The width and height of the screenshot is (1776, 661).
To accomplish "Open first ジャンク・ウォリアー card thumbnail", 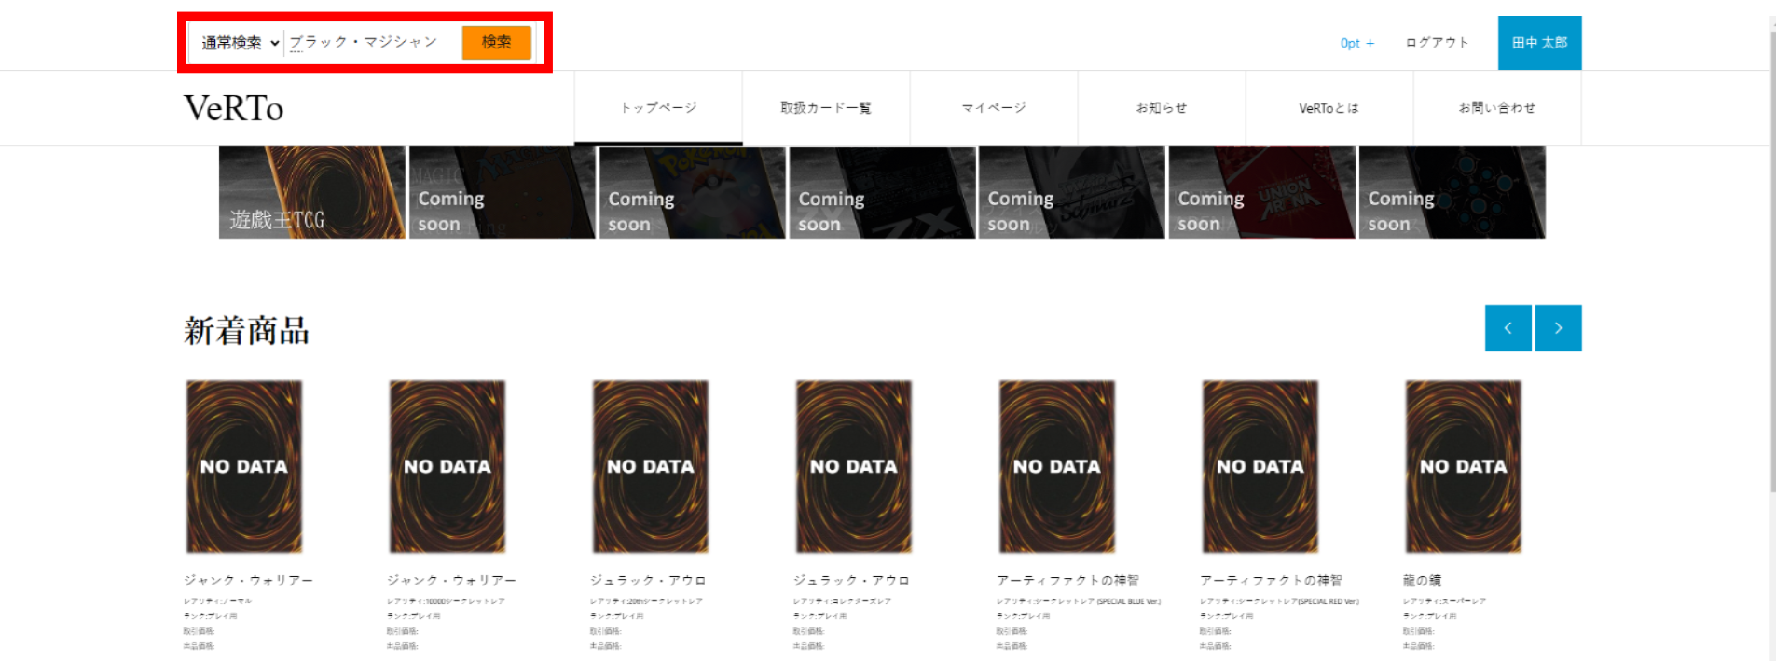I will 244,466.
